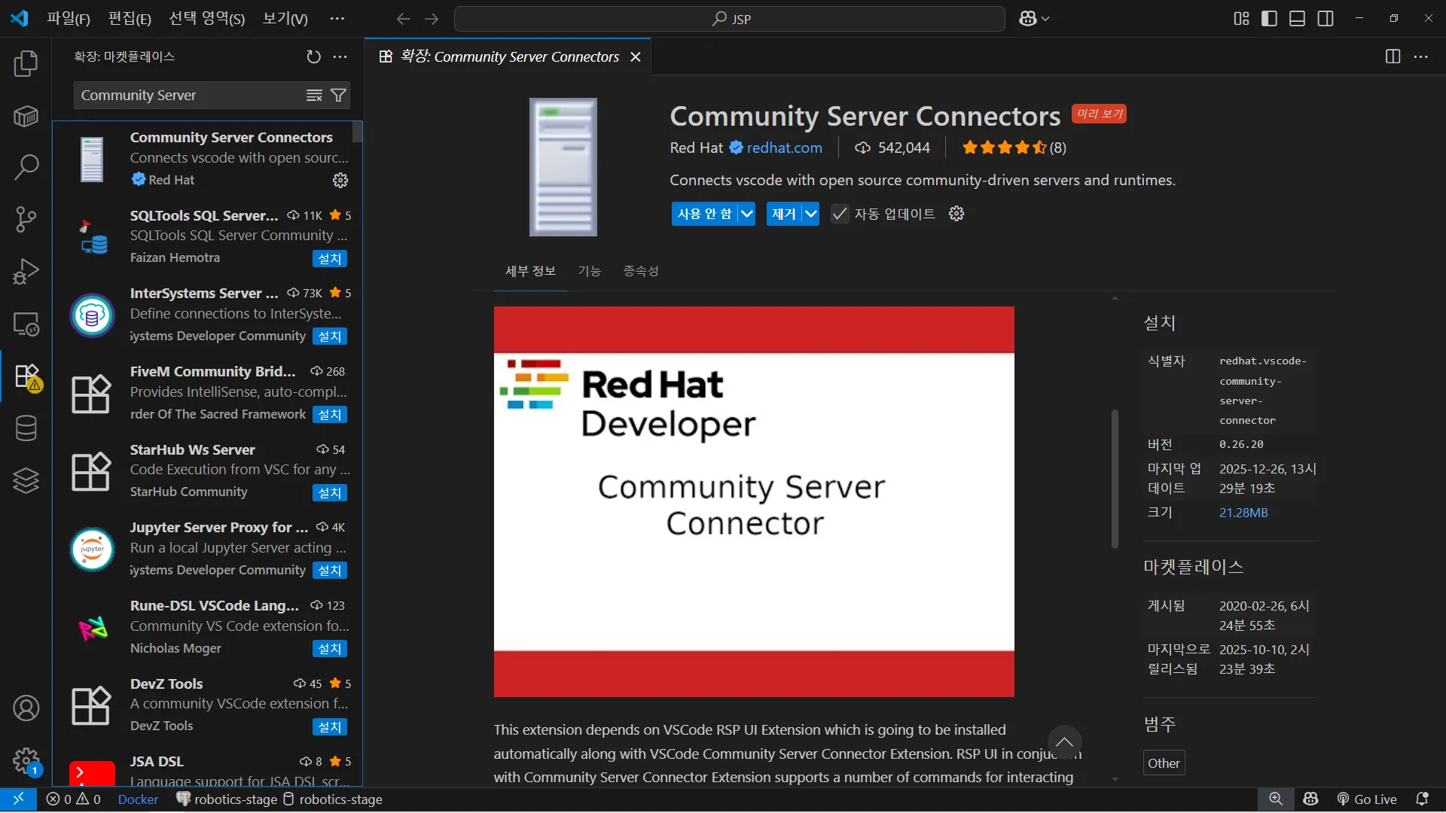
Task: Click the Community Server search input field
Action: tap(188, 96)
